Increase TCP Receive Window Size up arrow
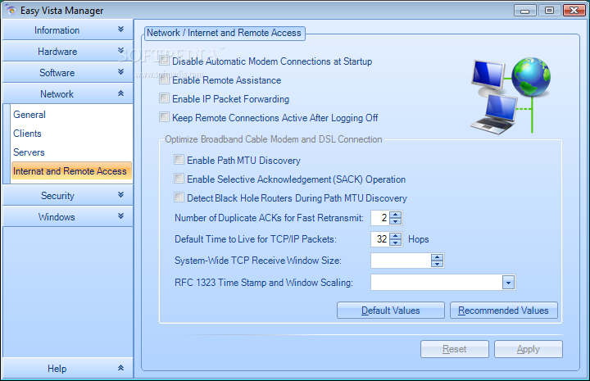Viewport: 590px width, 381px height. 438,257
